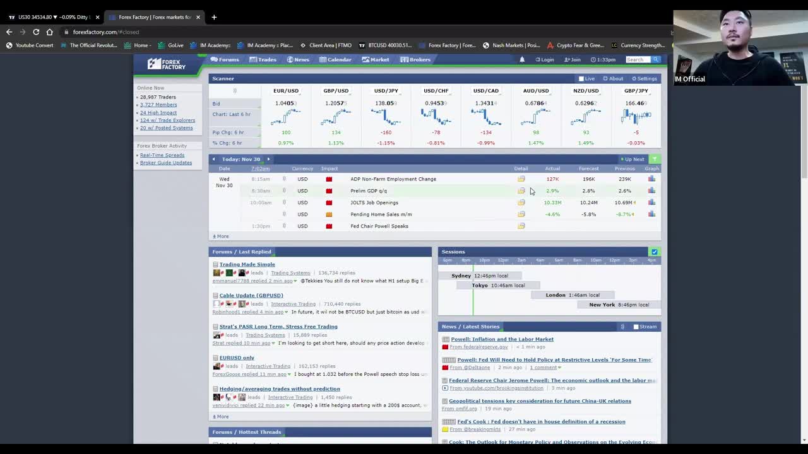
Task: Click the Up Next button
Action: coord(633,160)
